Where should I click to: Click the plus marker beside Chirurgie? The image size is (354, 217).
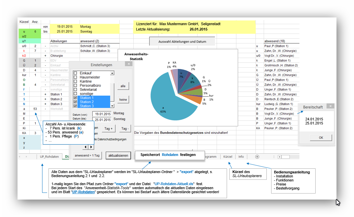pyautogui.click(x=45, y=56)
